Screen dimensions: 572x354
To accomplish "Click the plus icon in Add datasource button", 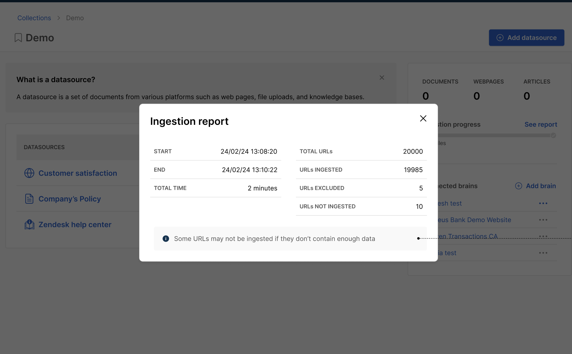I will [500, 38].
